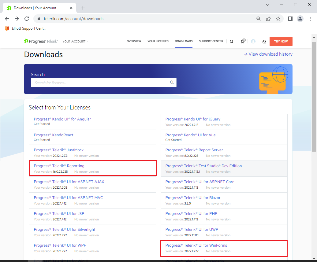
Task: Open a new browser tab
Action: [83, 8]
